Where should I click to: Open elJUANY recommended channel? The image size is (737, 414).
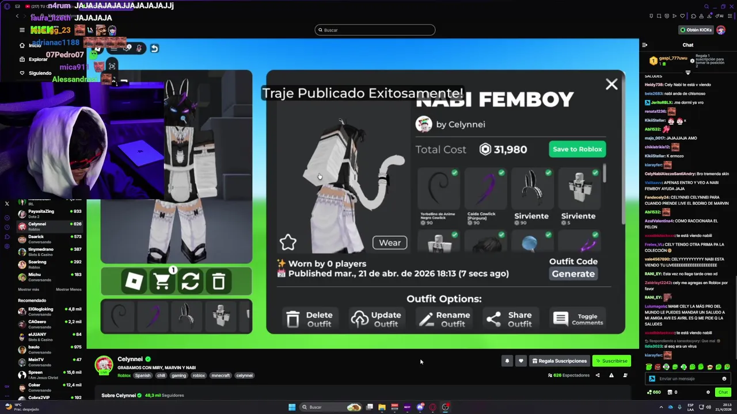click(x=51, y=336)
